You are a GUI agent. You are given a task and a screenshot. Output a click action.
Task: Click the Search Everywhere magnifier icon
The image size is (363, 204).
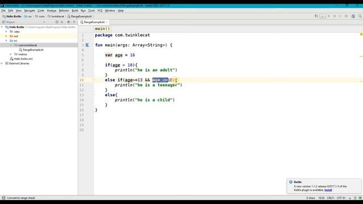(x=360, y=16)
